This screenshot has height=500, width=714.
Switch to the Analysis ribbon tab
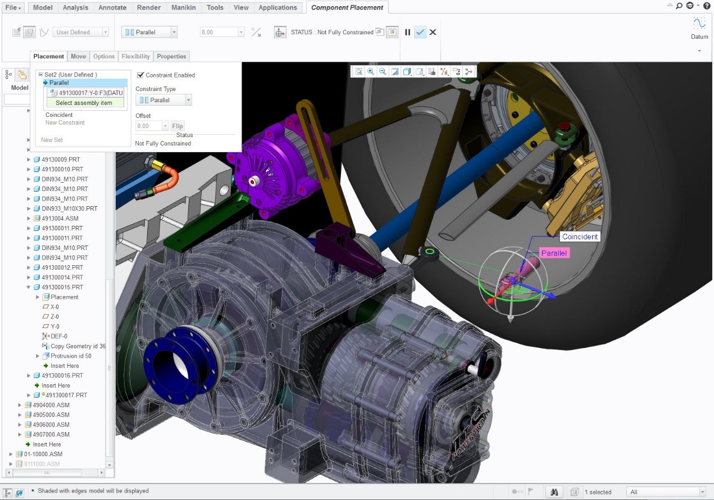(75, 7)
